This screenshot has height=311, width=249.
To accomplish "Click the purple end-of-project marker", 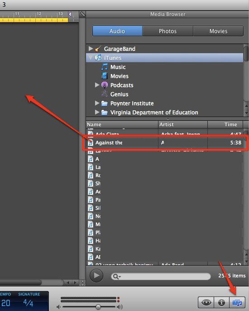I will click(70, 14).
